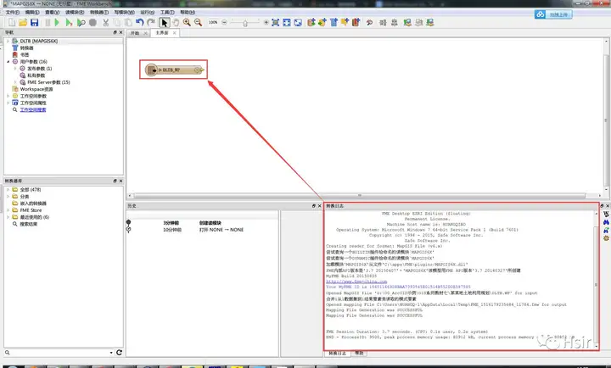The image size is (611, 368).
Task: Open the 写模块(W) menu
Action: point(124,13)
